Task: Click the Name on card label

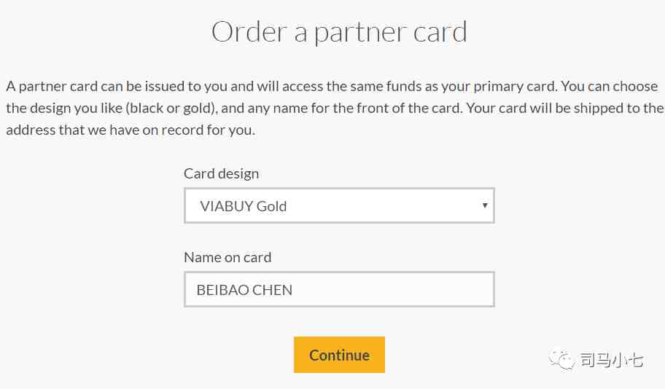Action: pyautogui.click(x=227, y=257)
